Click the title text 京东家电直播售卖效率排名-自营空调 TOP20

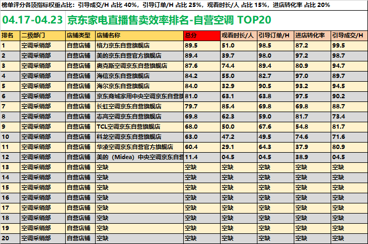tap(169, 20)
